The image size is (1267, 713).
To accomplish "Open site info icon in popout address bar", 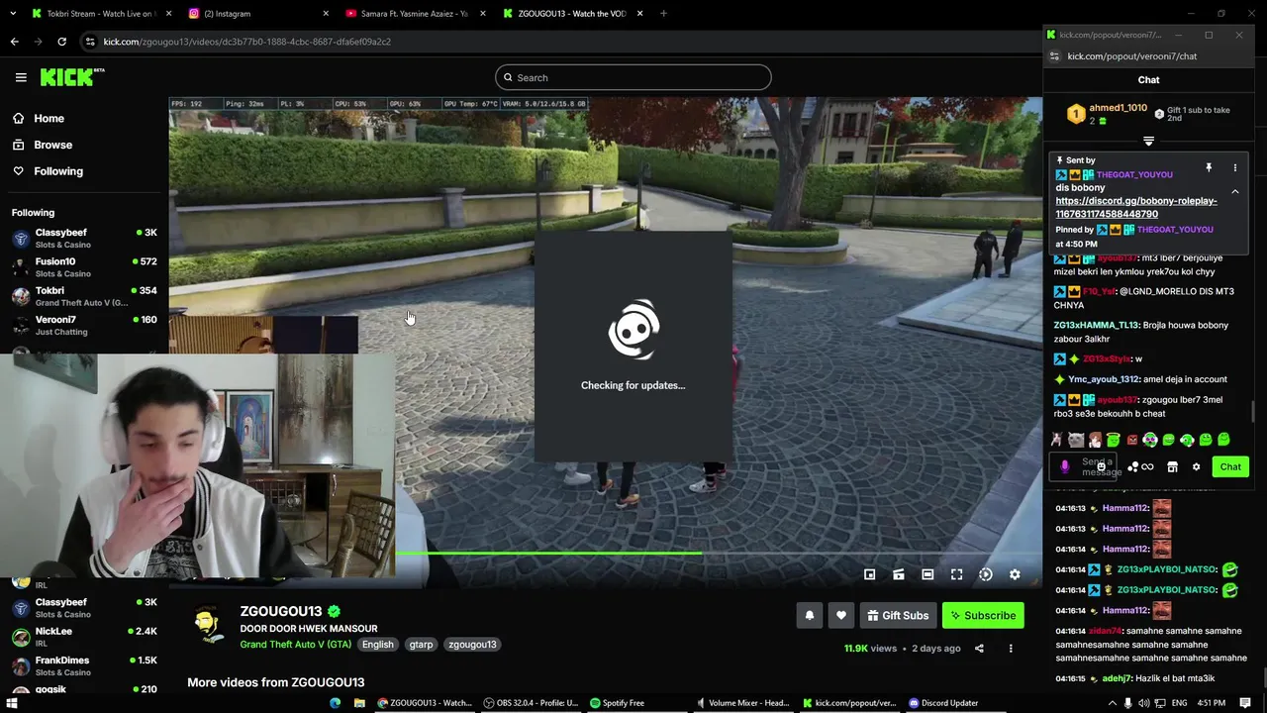I will [x=1054, y=56].
